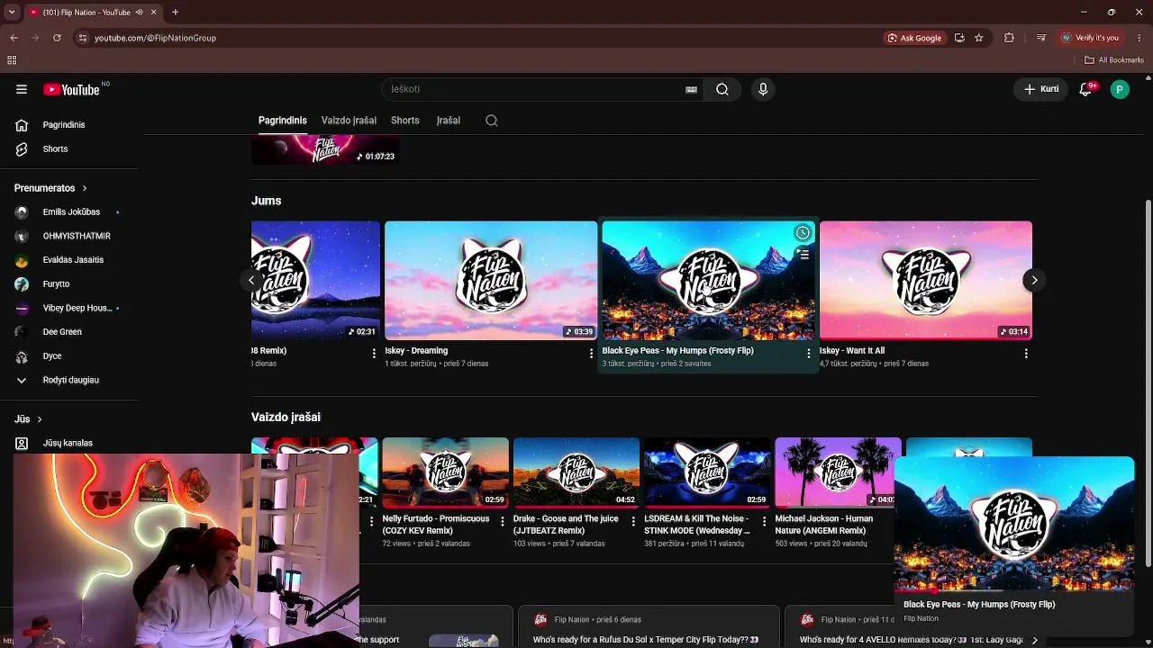
Task: Show next community posts with arrow
Action: 1034,640
